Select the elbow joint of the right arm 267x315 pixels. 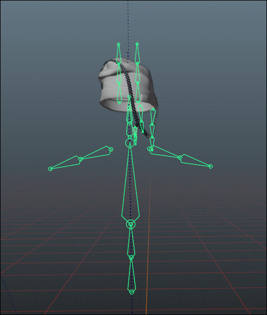(180, 157)
